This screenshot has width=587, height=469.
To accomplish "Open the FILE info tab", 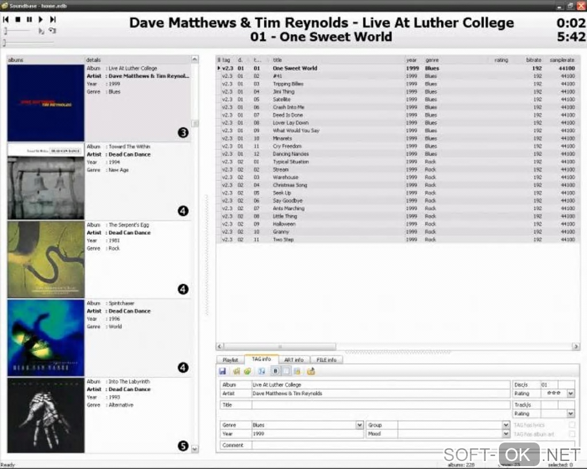I will [x=326, y=360].
